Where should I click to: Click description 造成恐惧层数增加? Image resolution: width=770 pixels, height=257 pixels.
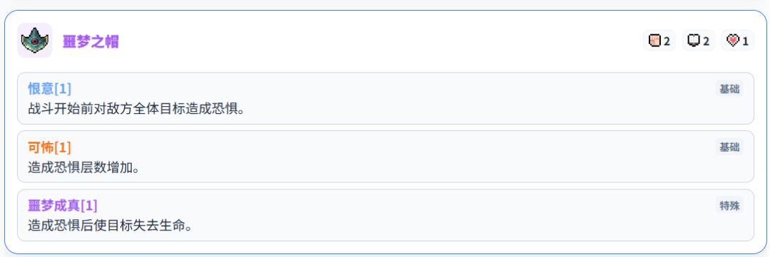[84, 167]
